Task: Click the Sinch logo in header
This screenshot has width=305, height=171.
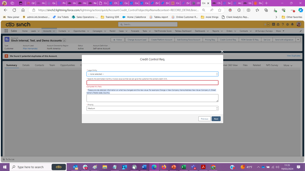Action: (x=18, y=24)
